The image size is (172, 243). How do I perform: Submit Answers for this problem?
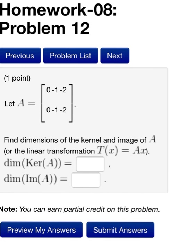coord(120,230)
